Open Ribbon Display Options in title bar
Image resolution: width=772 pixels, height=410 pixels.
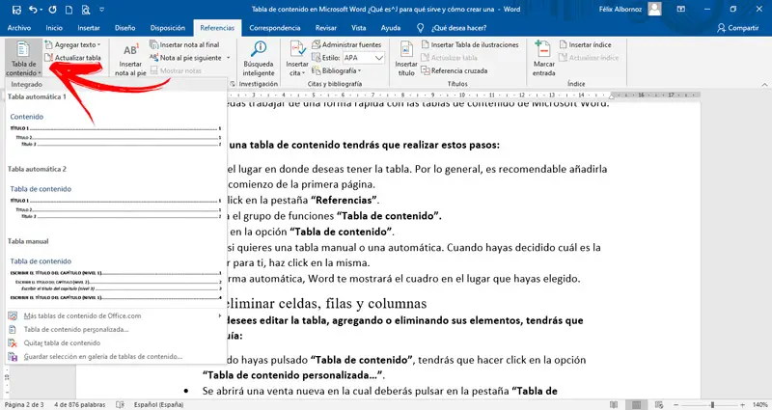point(681,9)
